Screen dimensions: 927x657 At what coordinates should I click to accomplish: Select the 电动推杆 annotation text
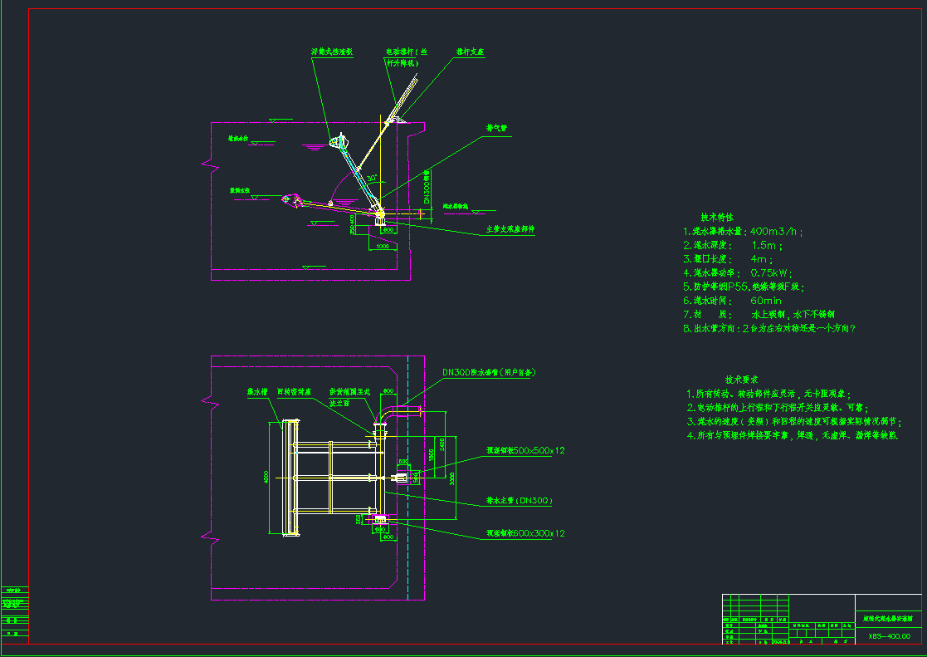403,51
